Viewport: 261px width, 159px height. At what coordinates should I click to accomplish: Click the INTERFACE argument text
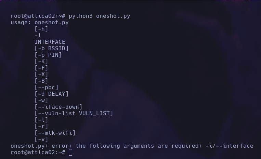tap(50, 42)
